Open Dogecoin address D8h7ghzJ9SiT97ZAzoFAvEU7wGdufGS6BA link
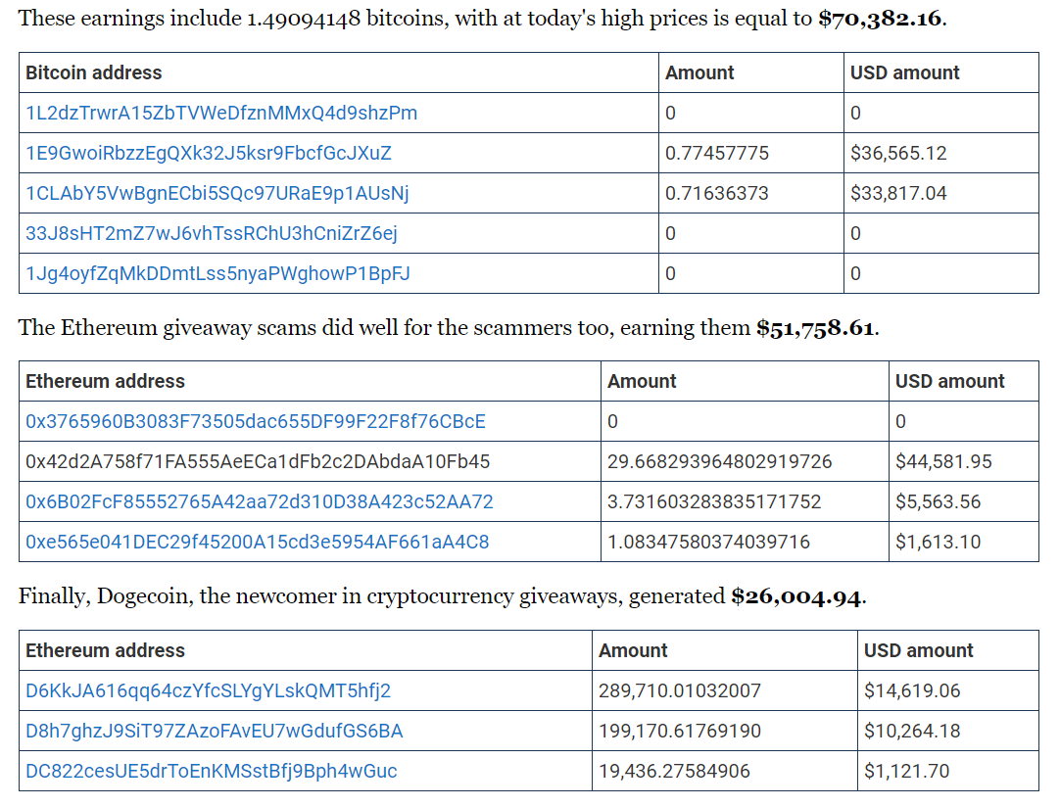The width and height of the screenshot is (1060, 807). (215, 731)
